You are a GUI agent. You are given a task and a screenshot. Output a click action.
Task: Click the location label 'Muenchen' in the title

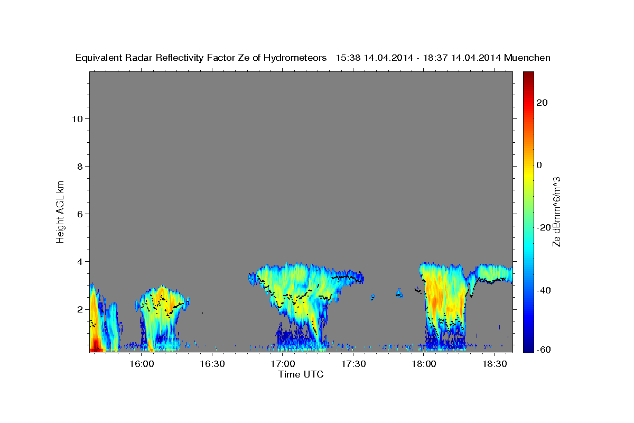click(527, 58)
